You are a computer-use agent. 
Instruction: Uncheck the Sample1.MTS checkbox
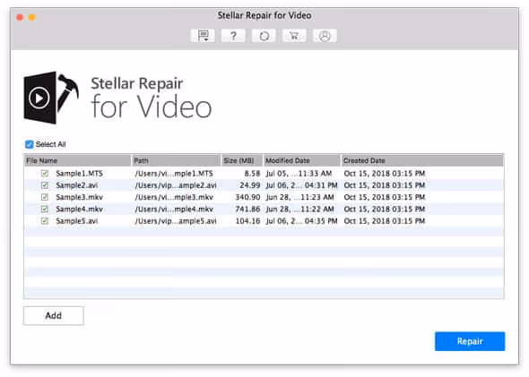tap(45, 174)
